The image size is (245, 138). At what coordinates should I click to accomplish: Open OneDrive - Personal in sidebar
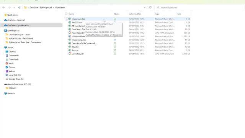[x=16, y=20]
